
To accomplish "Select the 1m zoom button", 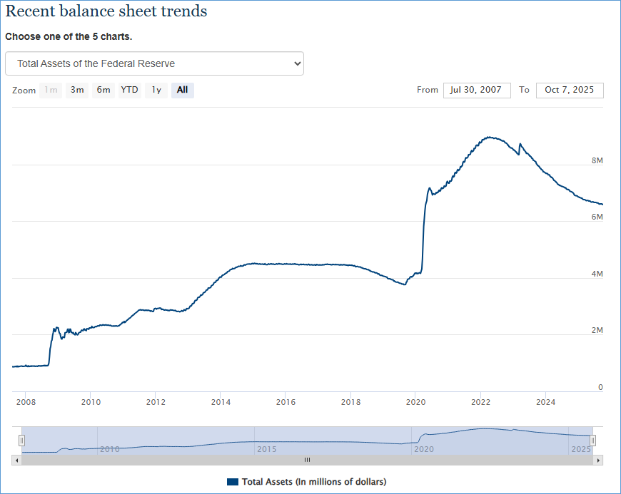I will (51, 90).
